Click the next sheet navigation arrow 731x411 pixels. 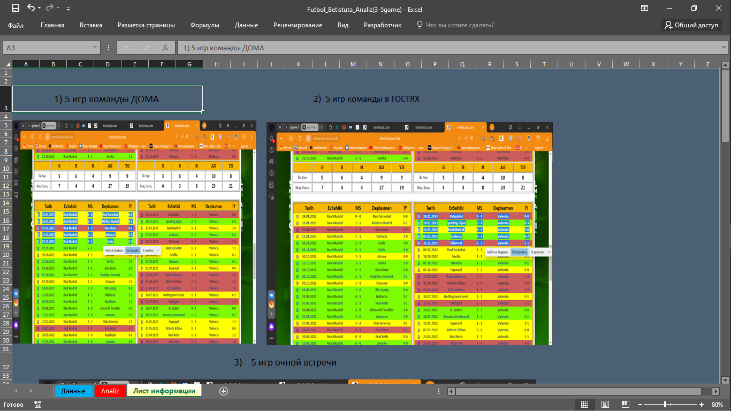[30, 391]
